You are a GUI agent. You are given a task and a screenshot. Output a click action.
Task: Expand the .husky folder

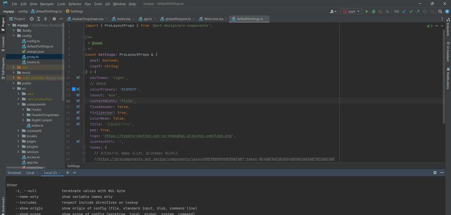coord(13,31)
